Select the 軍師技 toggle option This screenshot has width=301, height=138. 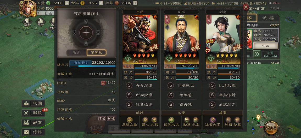[96, 53]
